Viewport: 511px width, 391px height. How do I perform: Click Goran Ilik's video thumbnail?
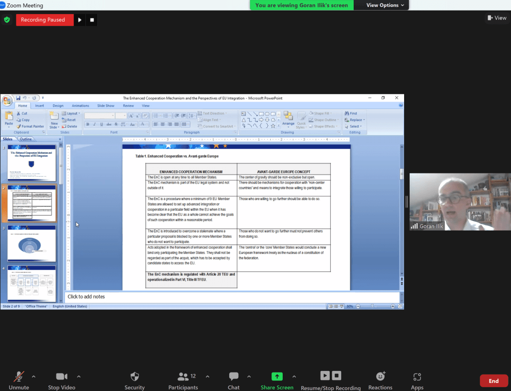coord(460,201)
